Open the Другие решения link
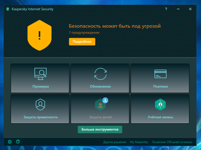 pyautogui.click(x=115, y=142)
